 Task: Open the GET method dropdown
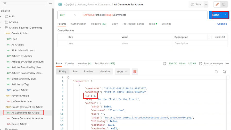click(68, 15)
